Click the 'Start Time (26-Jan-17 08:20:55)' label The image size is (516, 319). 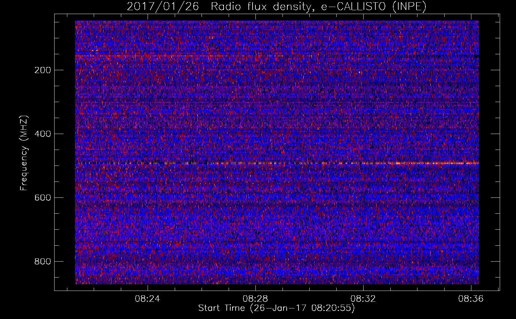click(276, 308)
